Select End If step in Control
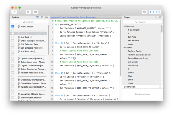Image resolution: width=173 pixels, height=115 pixels. (x=131, y=80)
